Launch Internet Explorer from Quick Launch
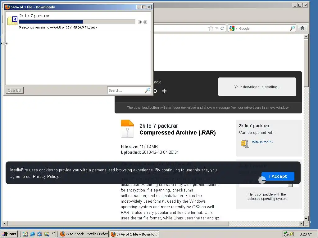This screenshot has width=318, height=238. pyautogui.click(x=32, y=234)
